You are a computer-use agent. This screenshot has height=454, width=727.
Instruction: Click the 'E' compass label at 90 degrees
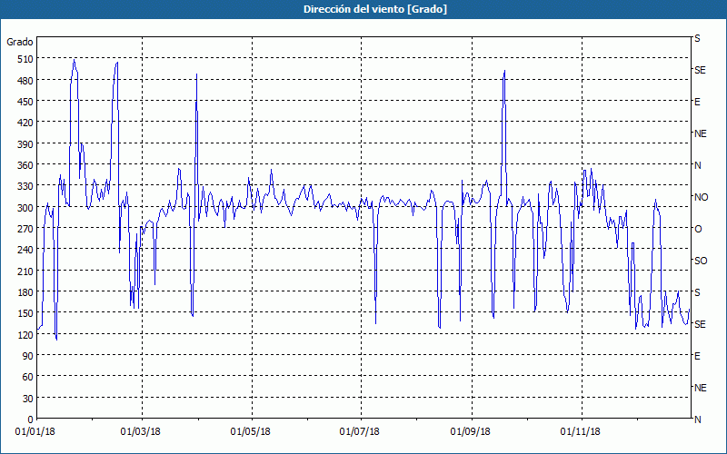(697, 356)
